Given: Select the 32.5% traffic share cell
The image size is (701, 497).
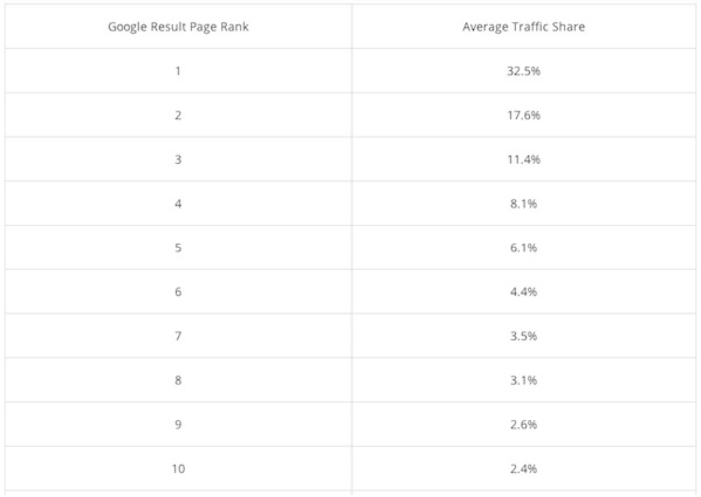Looking at the screenshot, I should click(524, 71).
